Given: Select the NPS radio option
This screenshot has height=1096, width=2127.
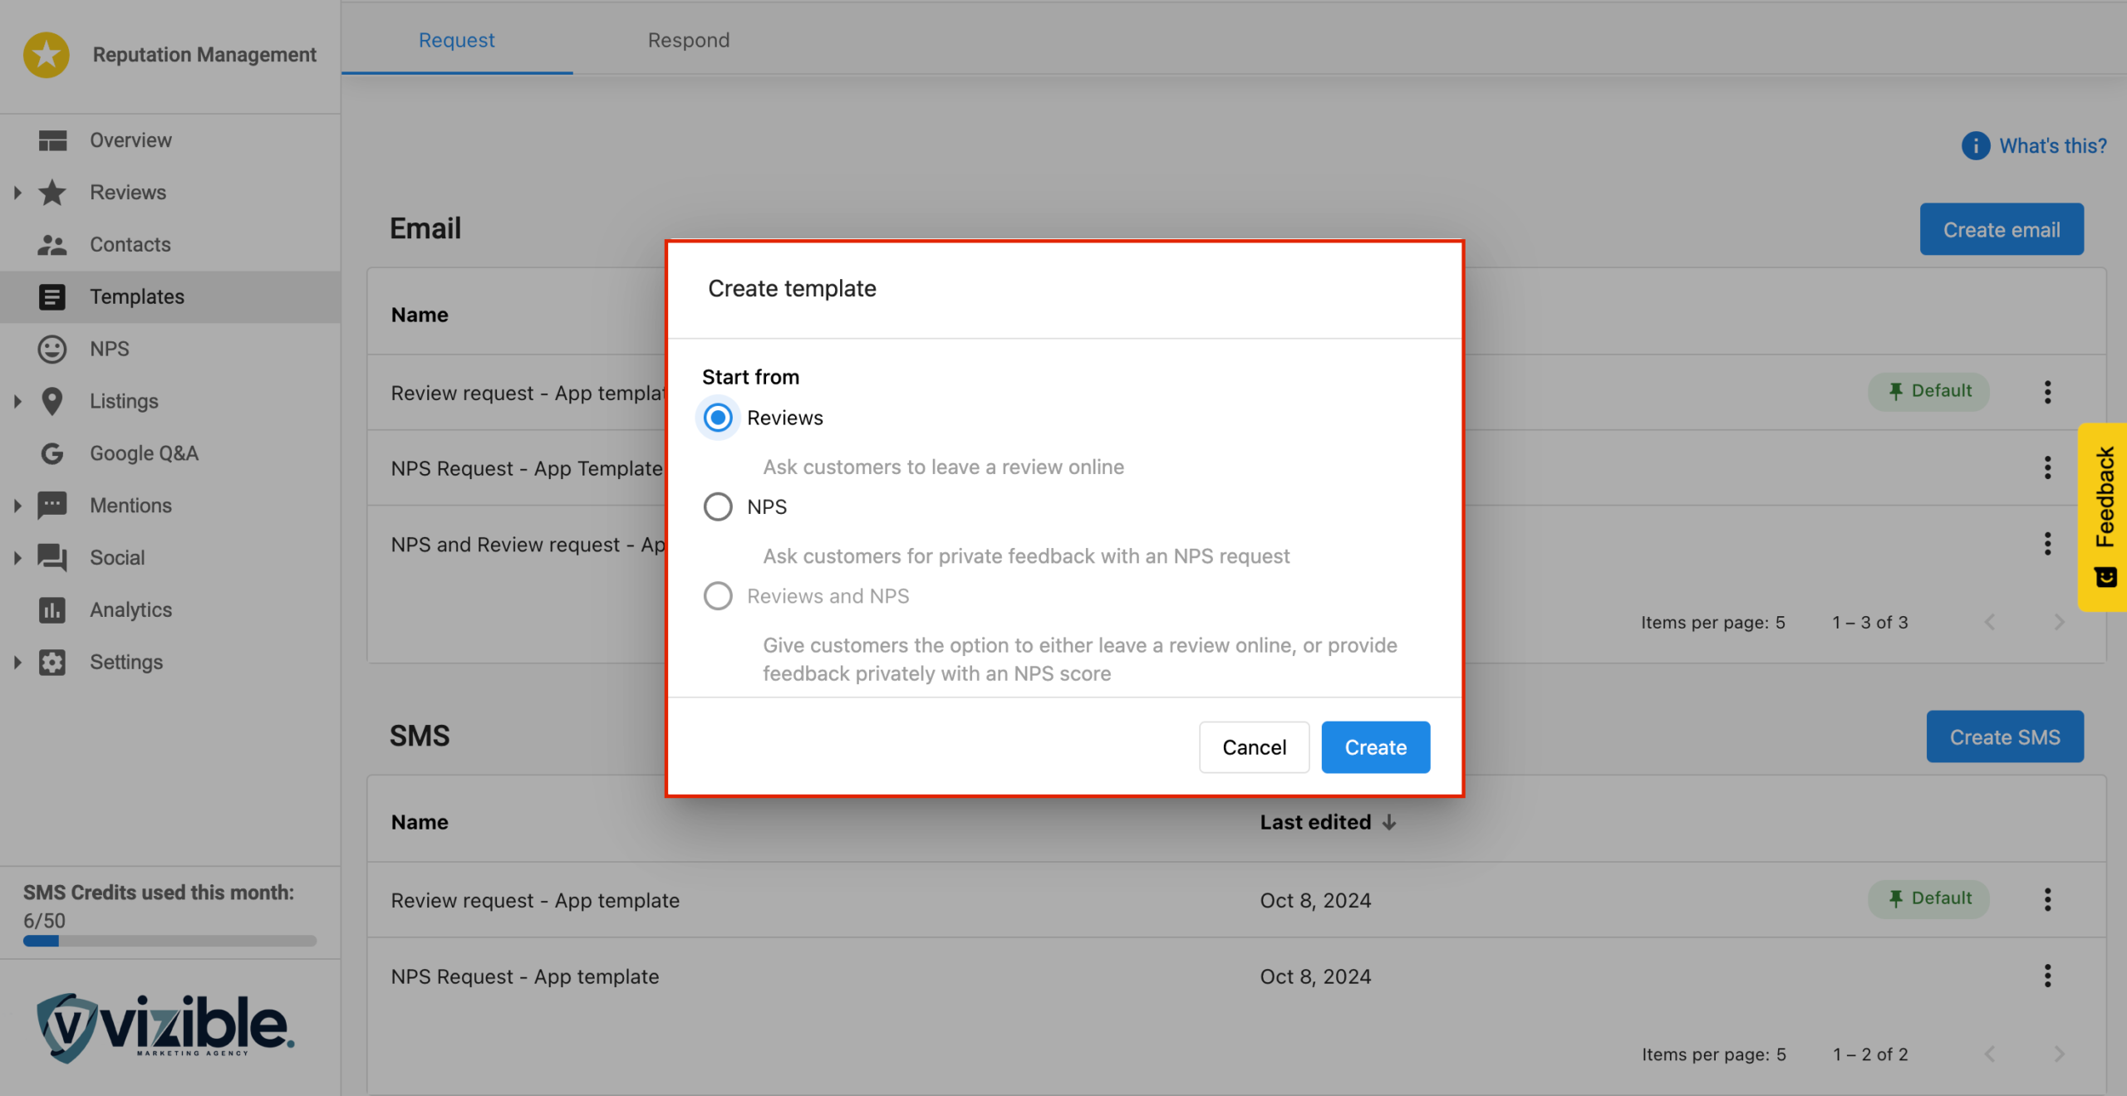Looking at the screenshot, I should click(718, 506).
